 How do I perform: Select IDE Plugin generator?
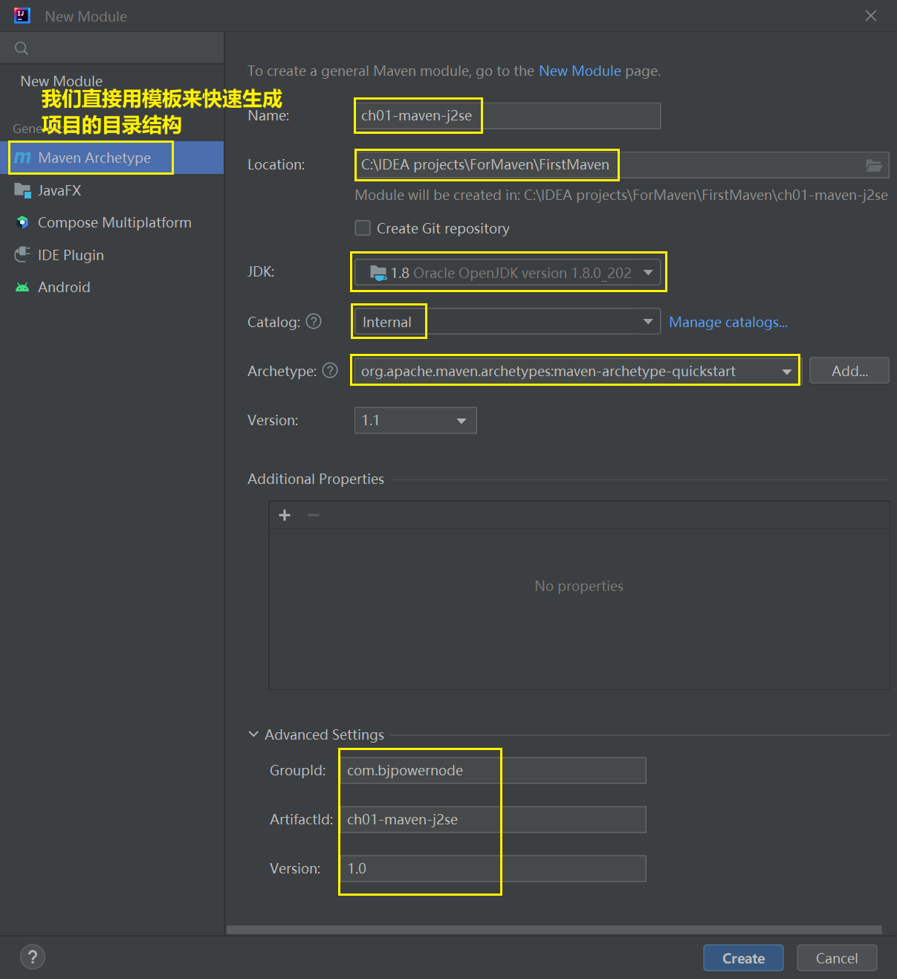(112, 255)
